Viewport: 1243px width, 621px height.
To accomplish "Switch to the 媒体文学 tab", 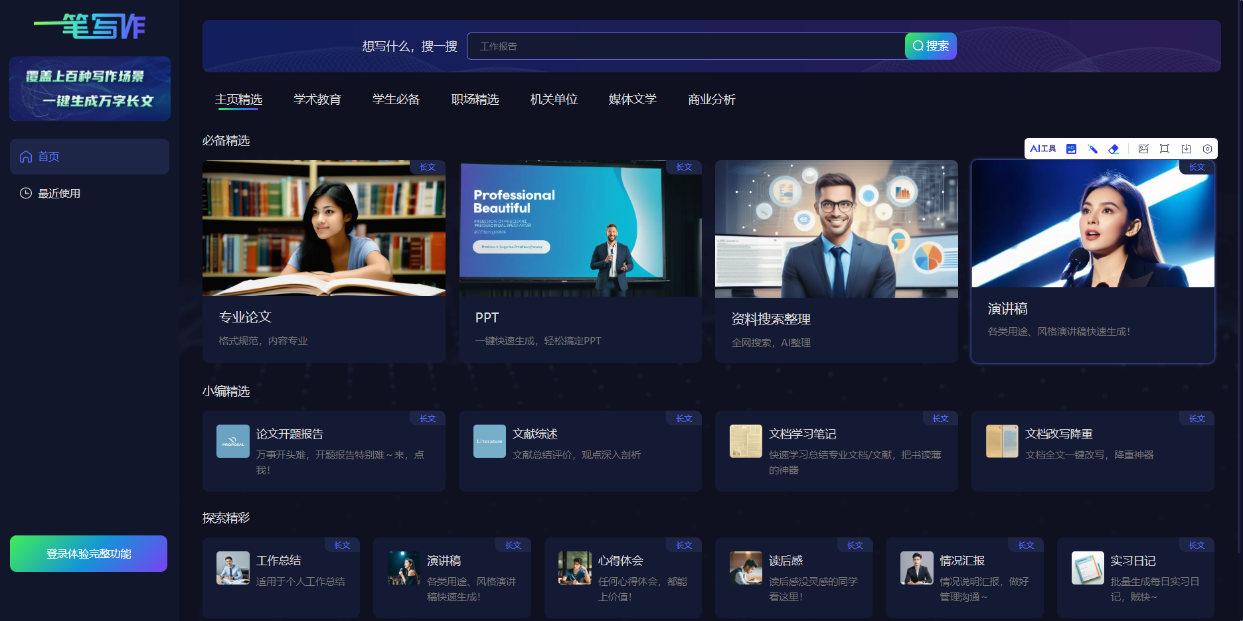I will [633, 100].
